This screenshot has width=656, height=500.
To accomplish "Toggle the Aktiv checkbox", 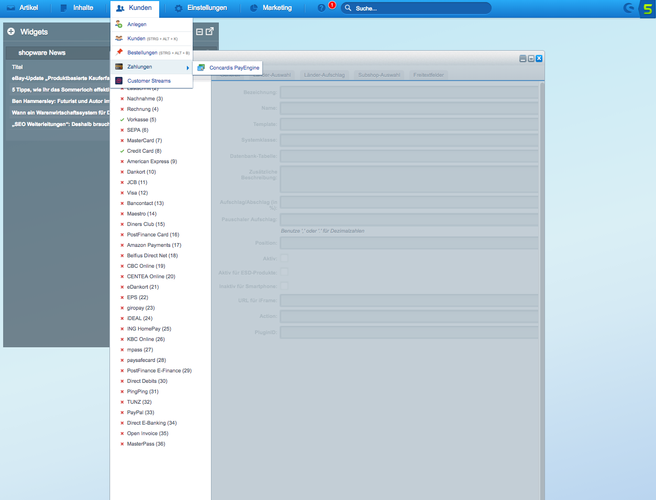I will pyautogui.click(x=284, y=258).
